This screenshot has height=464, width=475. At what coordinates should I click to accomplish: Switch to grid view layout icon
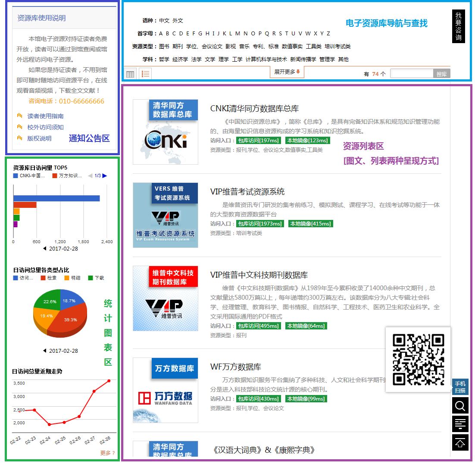point(130,74)
